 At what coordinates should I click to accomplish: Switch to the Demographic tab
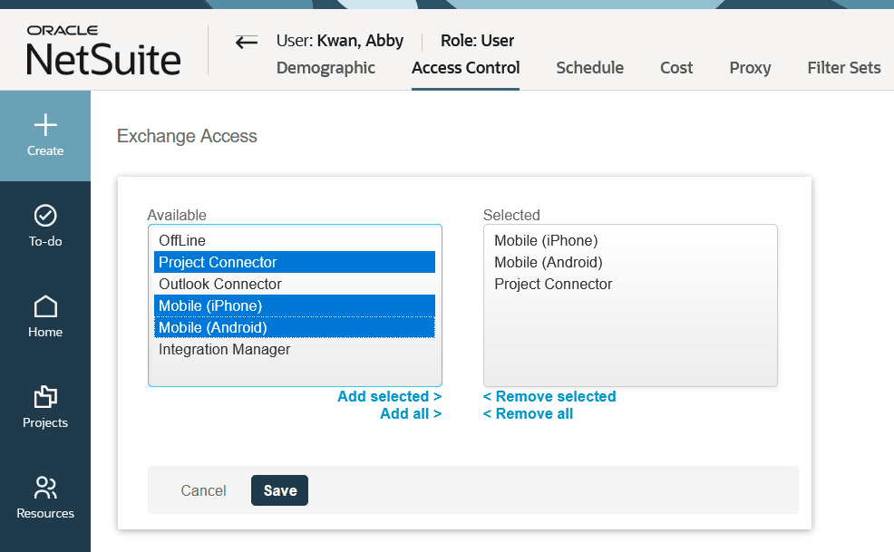click(x=326, y=68)
